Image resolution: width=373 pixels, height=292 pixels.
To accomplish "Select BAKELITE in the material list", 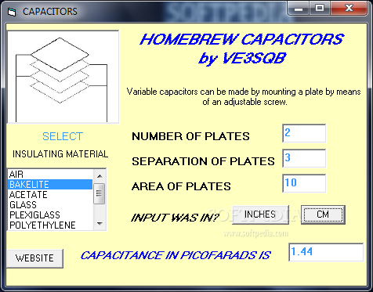I will coord(50,185).
